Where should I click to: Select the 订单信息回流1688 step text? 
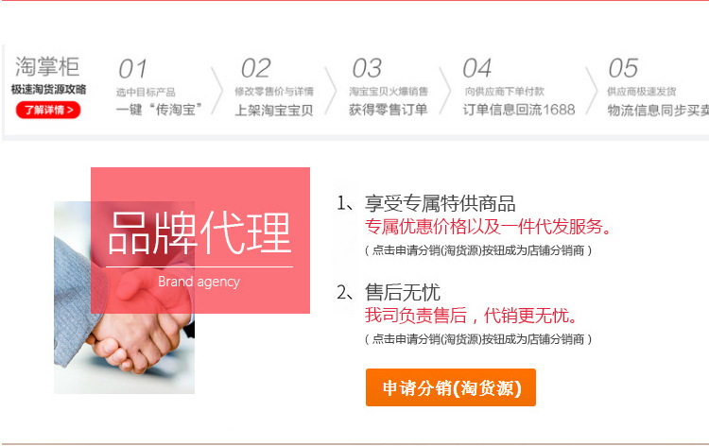pyautogui.click(x=519, y=110)
